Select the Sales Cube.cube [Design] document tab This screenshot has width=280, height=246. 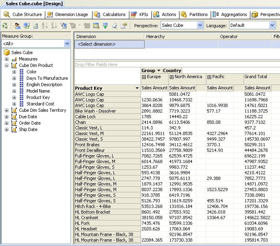click(34, 4)
